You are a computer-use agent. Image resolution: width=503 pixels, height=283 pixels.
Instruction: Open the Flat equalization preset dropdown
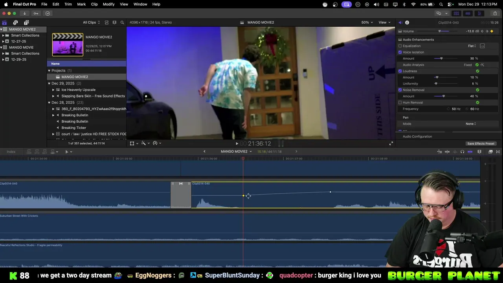point(472,46)
